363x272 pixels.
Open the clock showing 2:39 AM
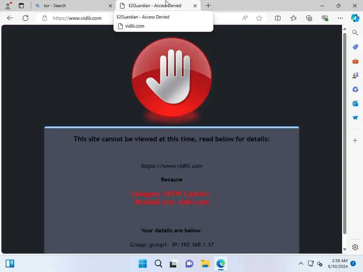coord(338,263)
